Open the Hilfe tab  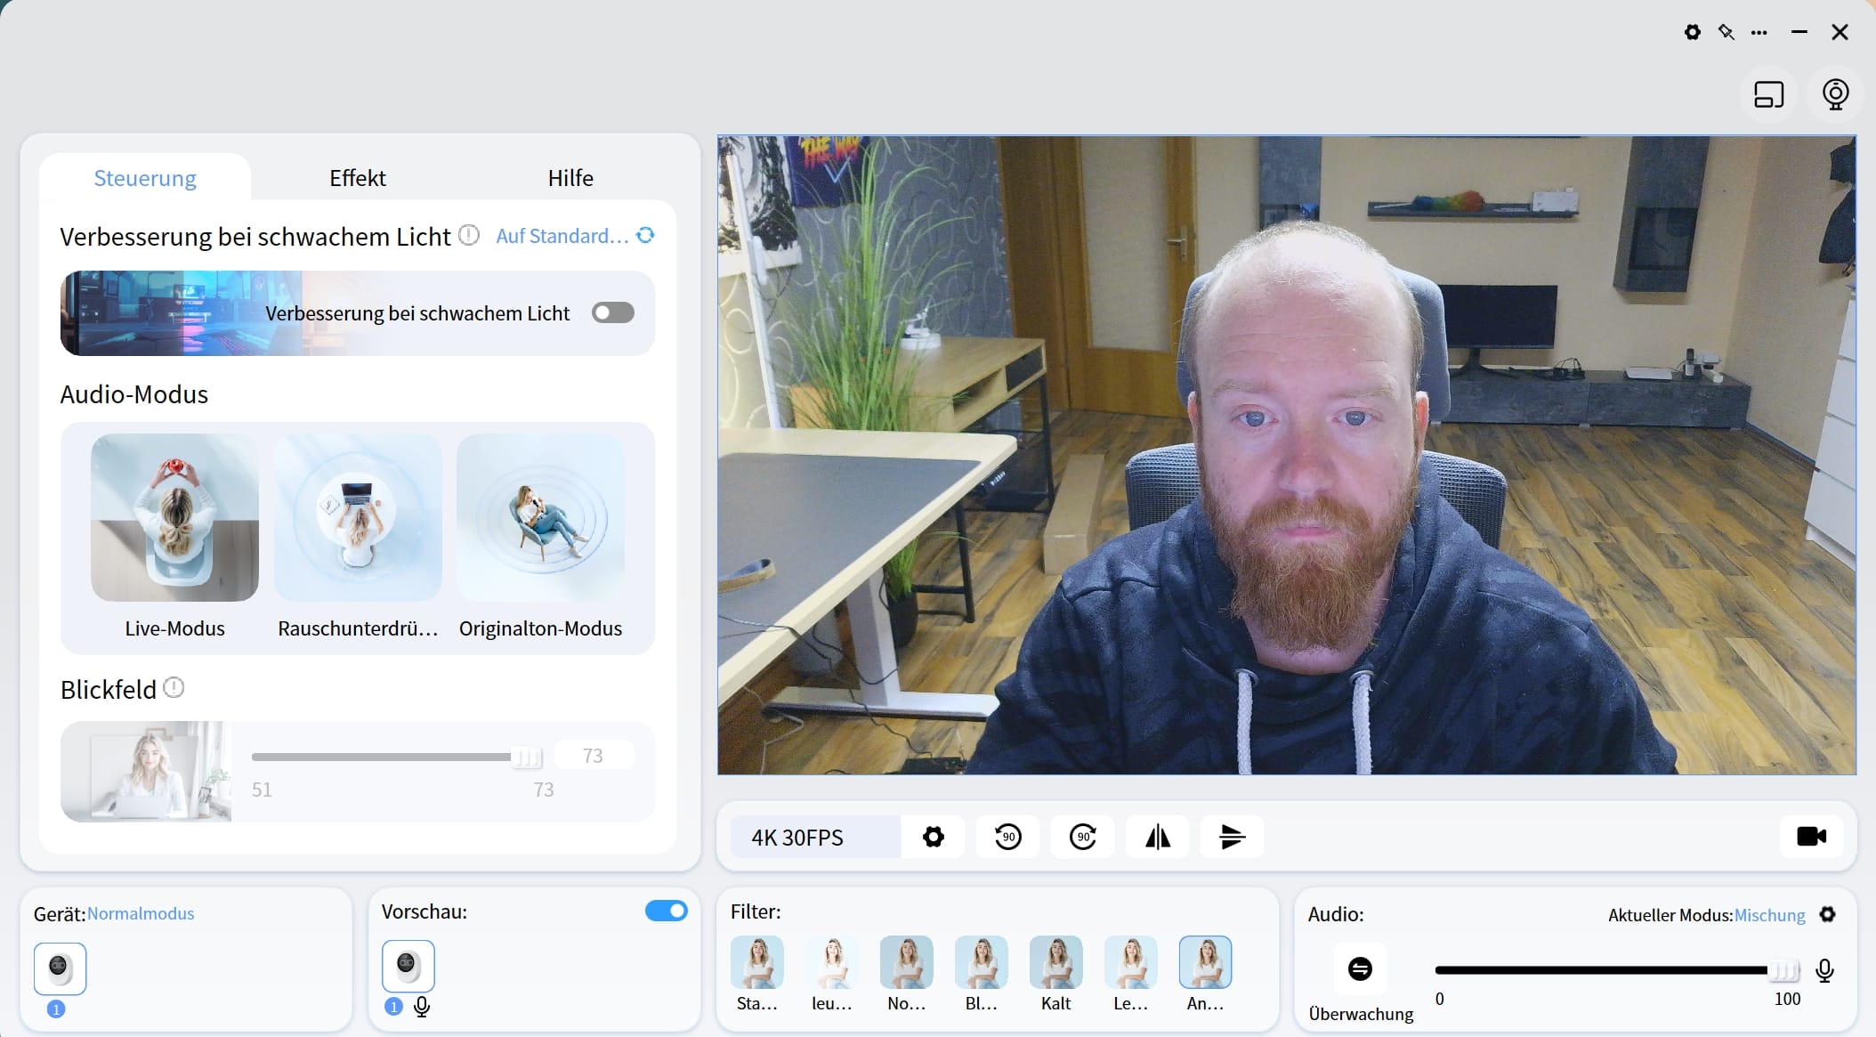(x=570, y=178)
